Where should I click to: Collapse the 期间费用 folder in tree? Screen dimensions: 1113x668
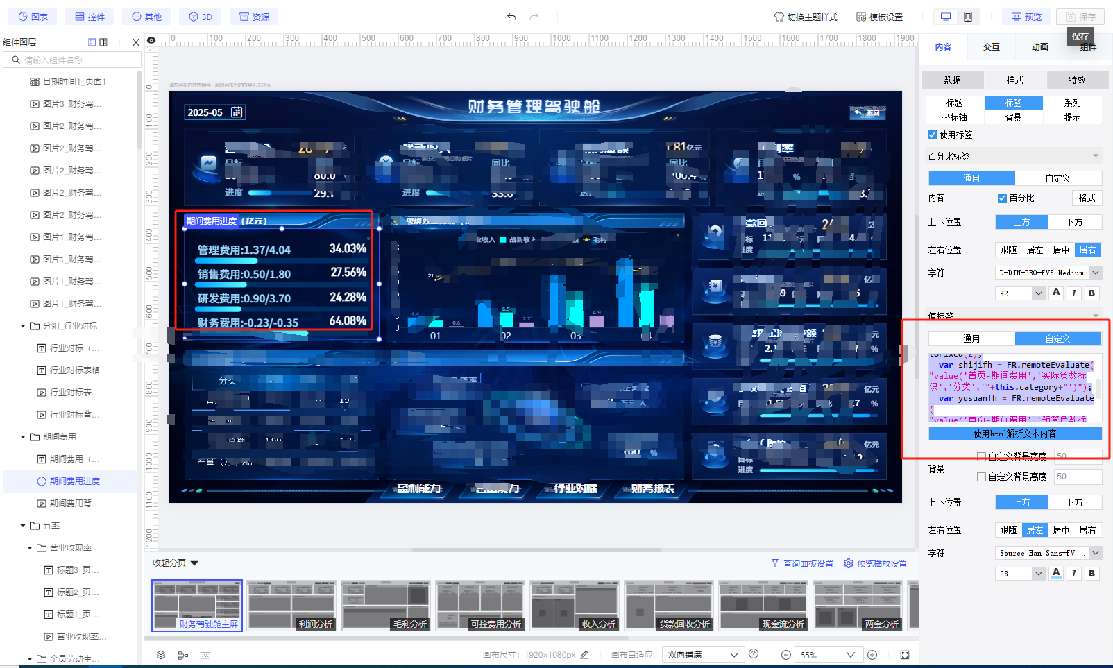23,437
